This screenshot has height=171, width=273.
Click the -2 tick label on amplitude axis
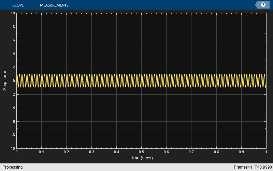coord(13,94)
